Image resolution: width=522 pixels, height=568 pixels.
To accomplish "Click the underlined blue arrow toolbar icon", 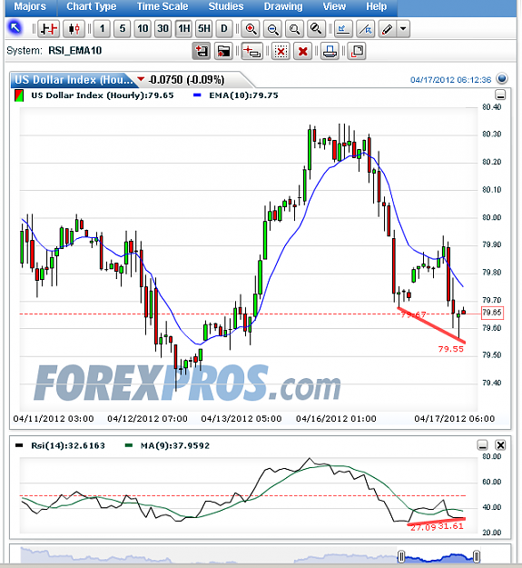I will click(x=343, y=28).
